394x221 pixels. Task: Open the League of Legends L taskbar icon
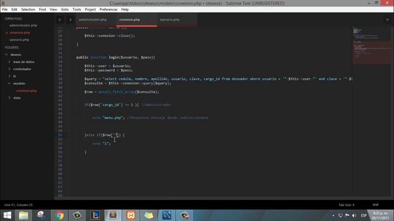click(x=95, y=215)
